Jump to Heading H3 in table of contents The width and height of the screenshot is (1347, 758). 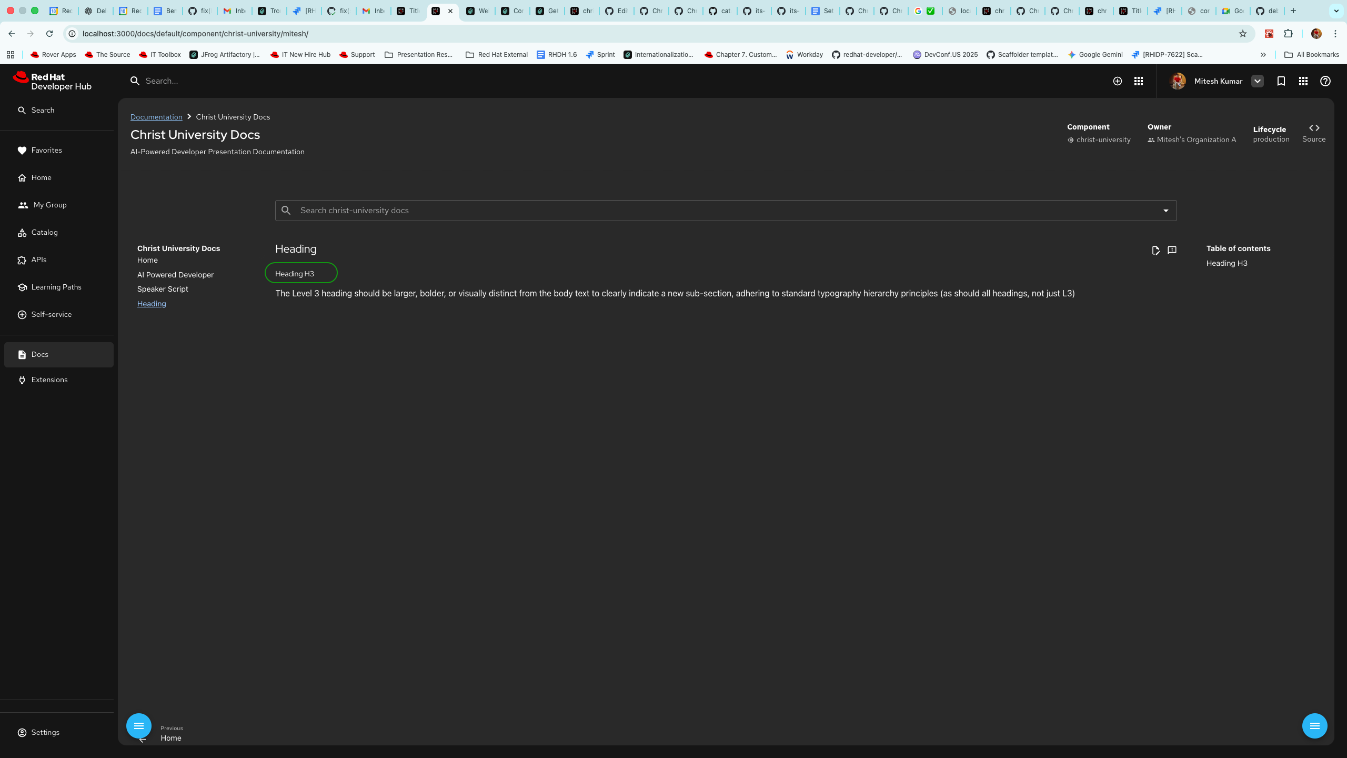1227,263
